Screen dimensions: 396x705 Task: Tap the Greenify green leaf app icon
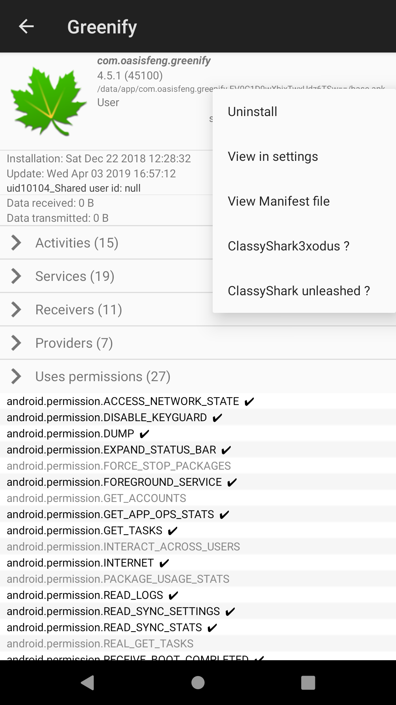[48, 102]
